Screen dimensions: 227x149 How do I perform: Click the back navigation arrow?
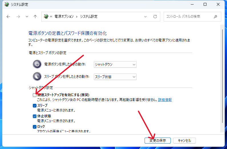point(8,17)
